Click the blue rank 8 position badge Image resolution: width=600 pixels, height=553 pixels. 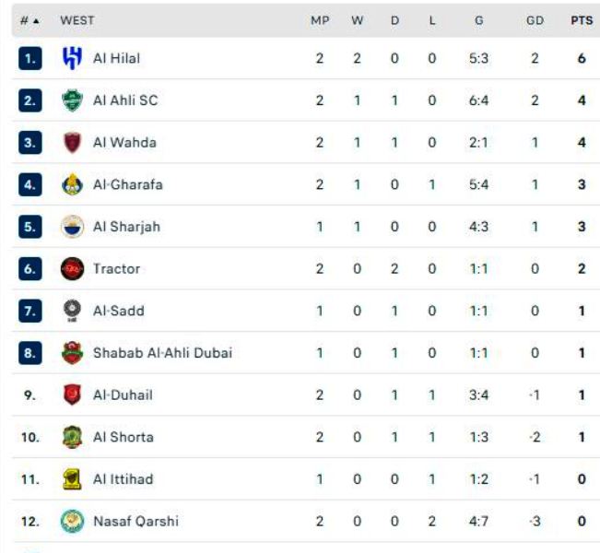[x=29, y=353]
